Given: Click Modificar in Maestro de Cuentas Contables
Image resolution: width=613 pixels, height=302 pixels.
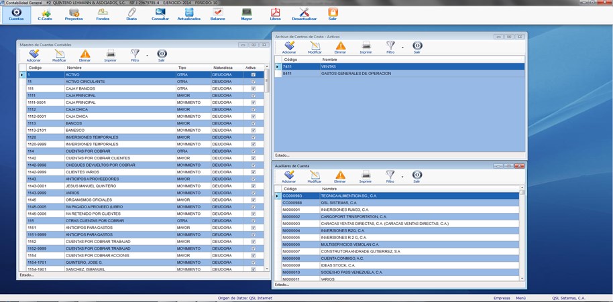Looking at the screenshot, I should click(60, 56).
